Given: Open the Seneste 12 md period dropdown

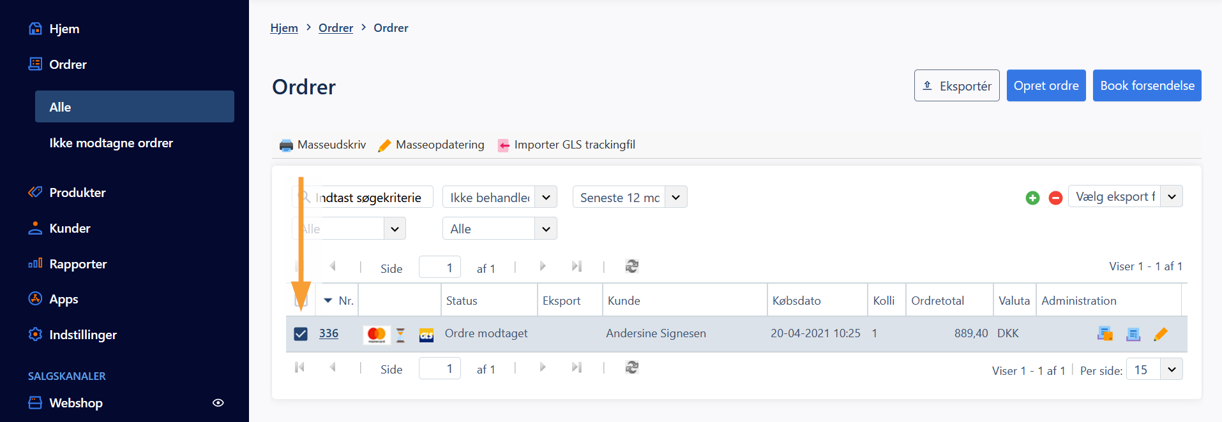Looking at the screenshot, I should (675, 198).
